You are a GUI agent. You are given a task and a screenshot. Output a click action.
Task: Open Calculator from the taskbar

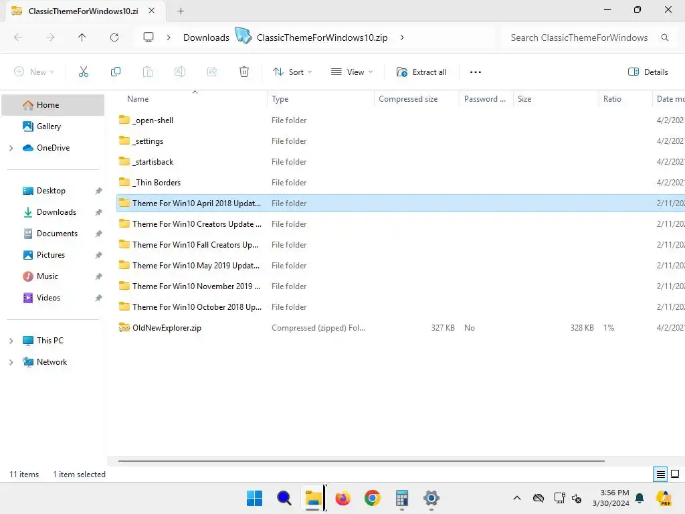pyautogui.click(x=401, y=498)
